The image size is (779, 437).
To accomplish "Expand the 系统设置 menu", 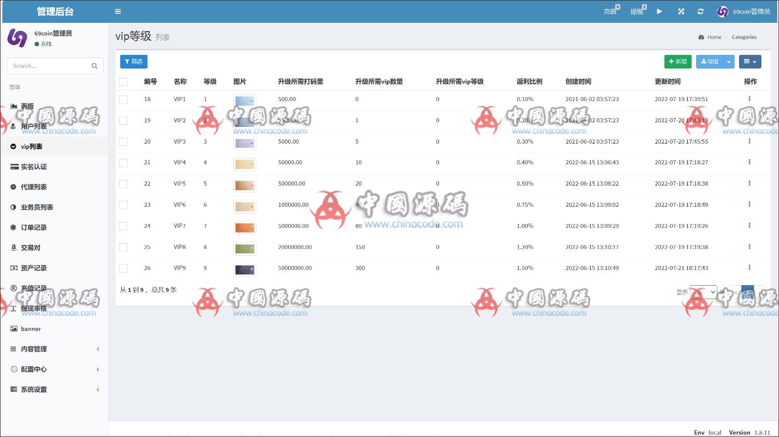I will click(x=54, y=389).
